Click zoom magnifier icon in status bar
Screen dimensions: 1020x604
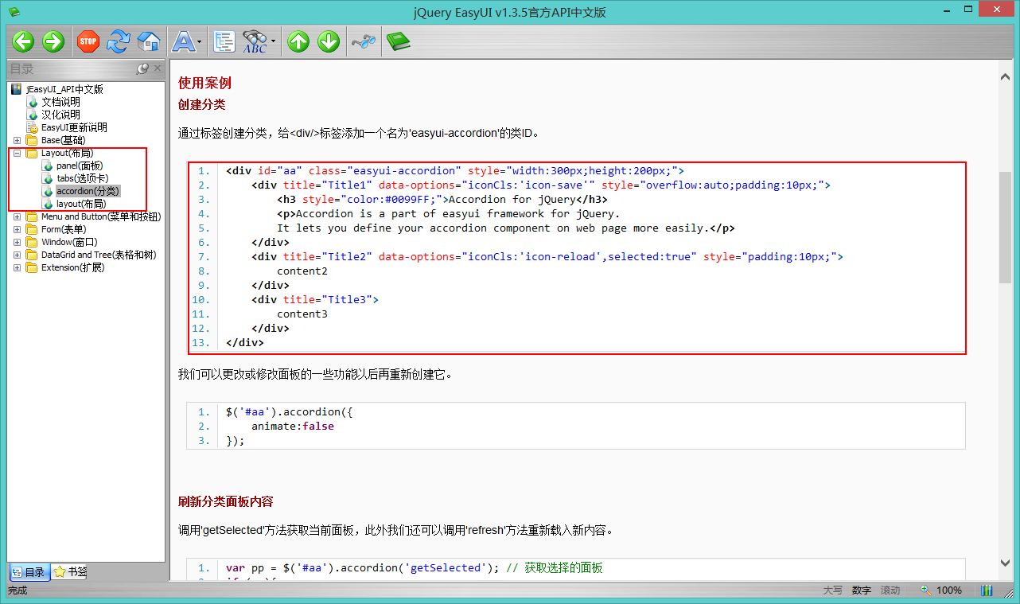click(926, 590)
